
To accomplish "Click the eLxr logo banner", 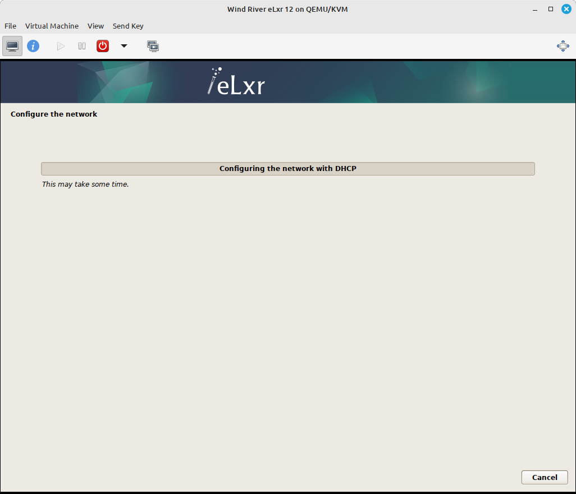I will 236,81.
